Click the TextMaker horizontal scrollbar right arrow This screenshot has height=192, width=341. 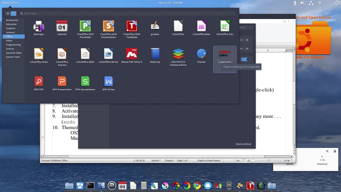click(291, 157)
